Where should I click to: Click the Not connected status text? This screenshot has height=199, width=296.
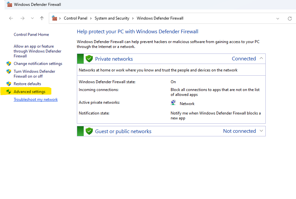(239, 131)
